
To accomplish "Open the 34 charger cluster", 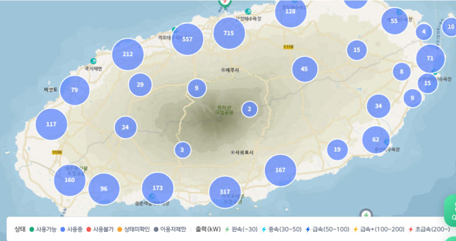I will pos(378,106).
